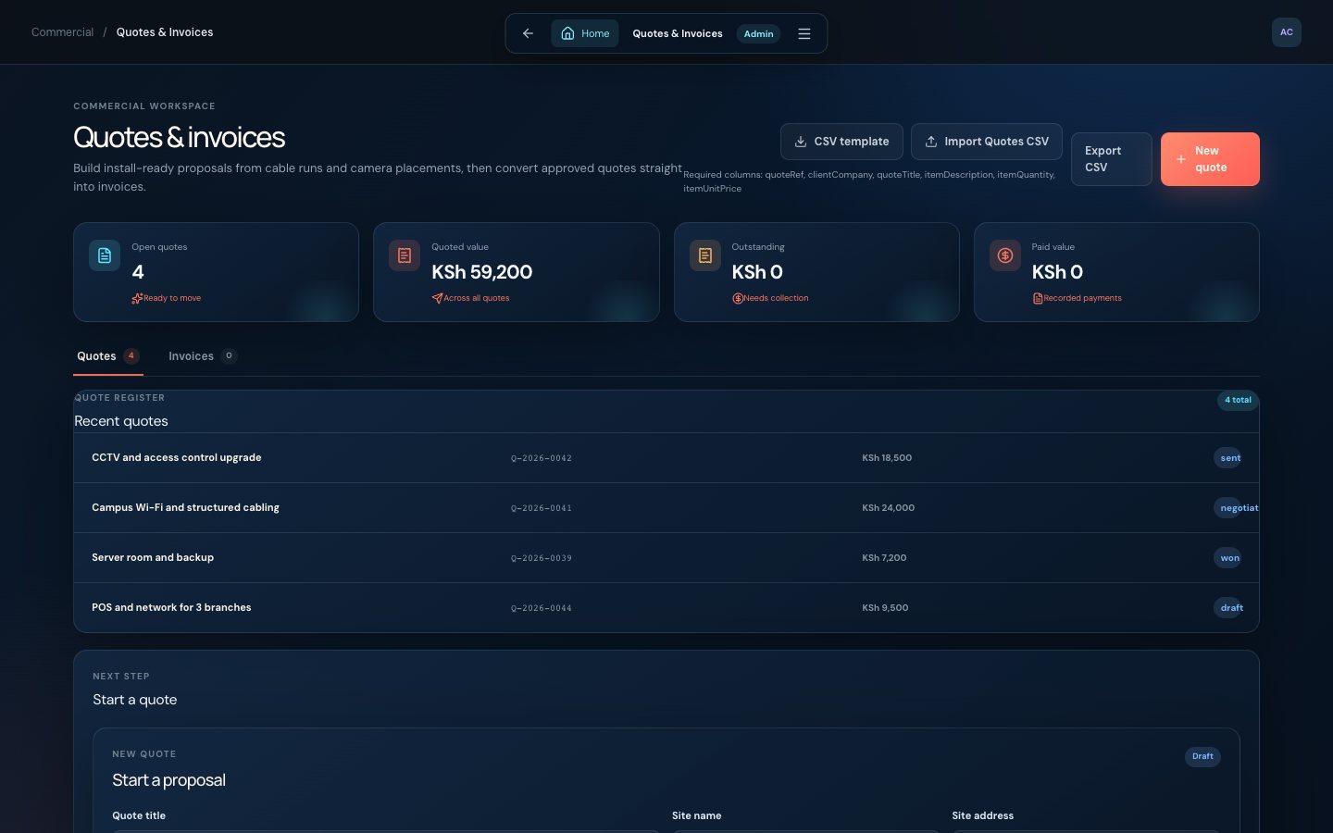
Task: Click the Commercial breadcrumb link
Action: [x=62, y=32]
